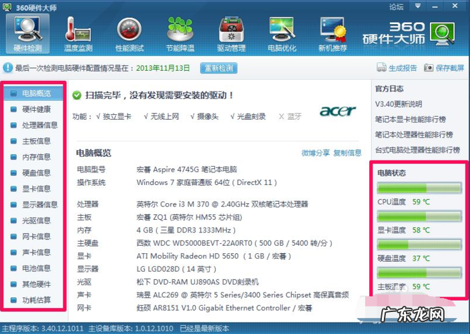Click the 360硬件大师 title bar app icon
470x334 pixels.
point(7,7)
